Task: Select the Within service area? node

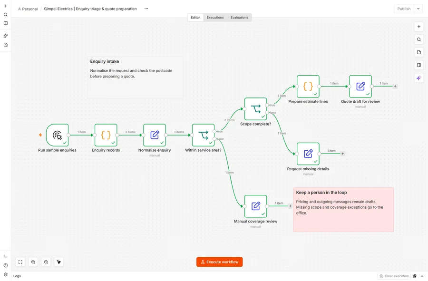Action: [204, 135]
